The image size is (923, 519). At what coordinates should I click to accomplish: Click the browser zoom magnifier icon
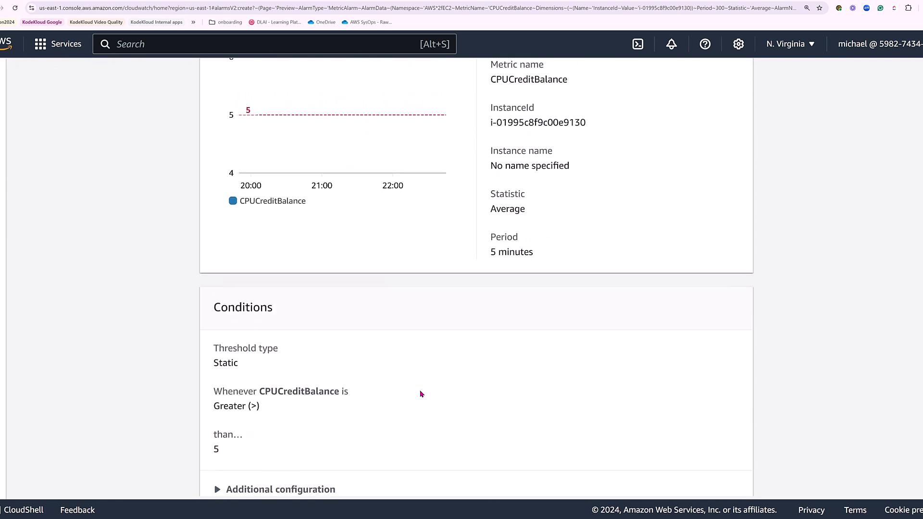(807, 8)
